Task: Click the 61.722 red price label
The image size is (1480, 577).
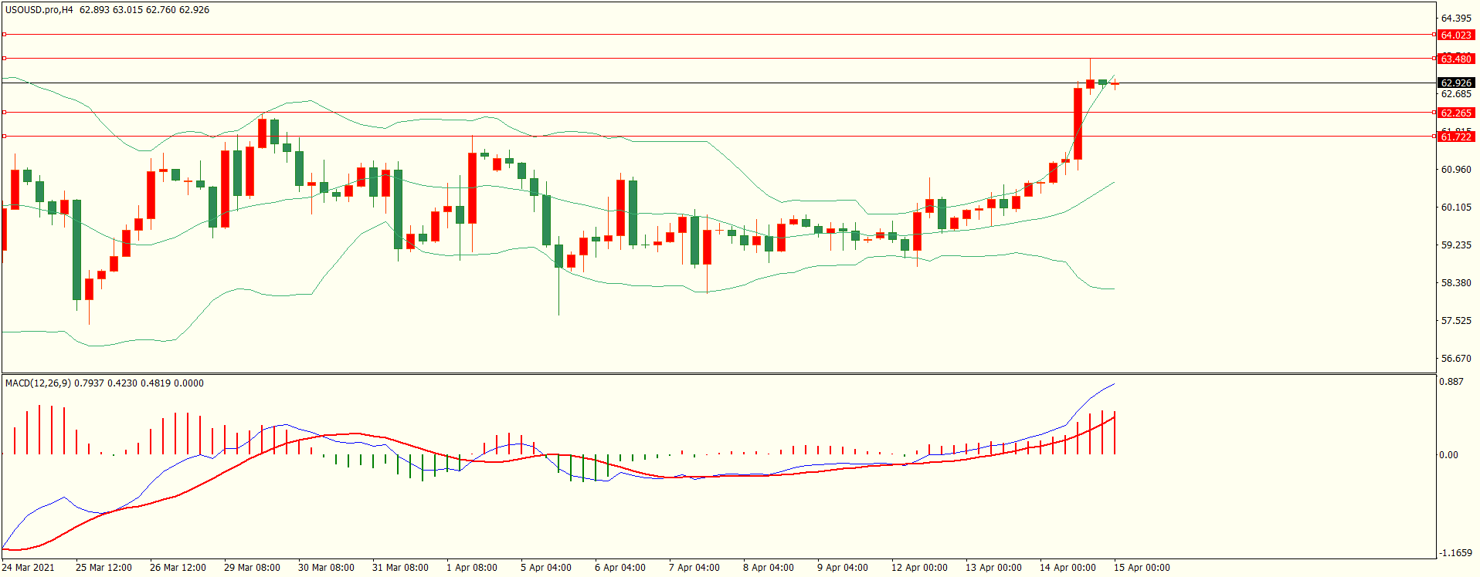Action: click(1455, 137)
